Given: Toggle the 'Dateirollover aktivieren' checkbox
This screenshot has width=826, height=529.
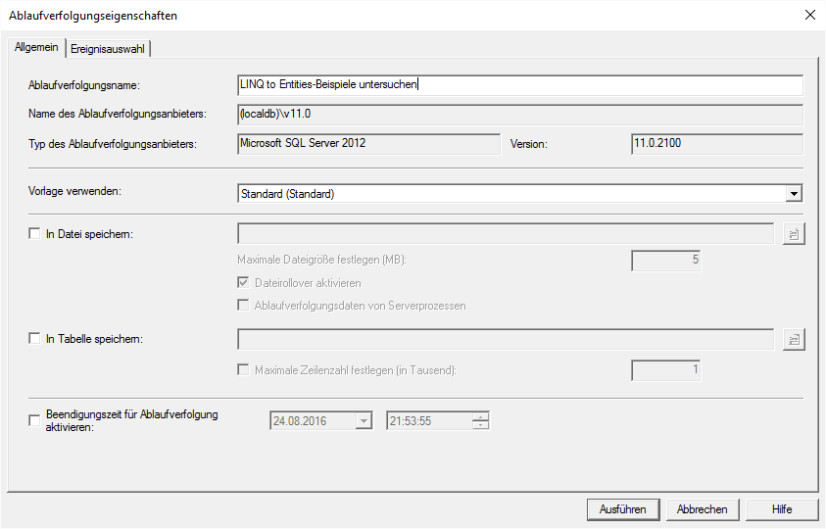Looking at the screenshot, I should coord(244,283).
